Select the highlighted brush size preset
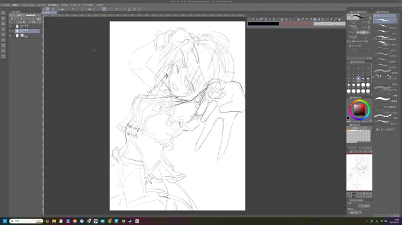This screenshot has width=402, height=225. (x=358, y=79)
